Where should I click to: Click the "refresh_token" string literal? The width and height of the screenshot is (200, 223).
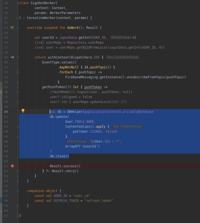(99, 201)
